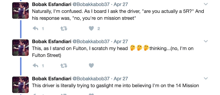
Task: Retweet the 'stand on Fulton' tweet
Action: [x=64, y=65]
